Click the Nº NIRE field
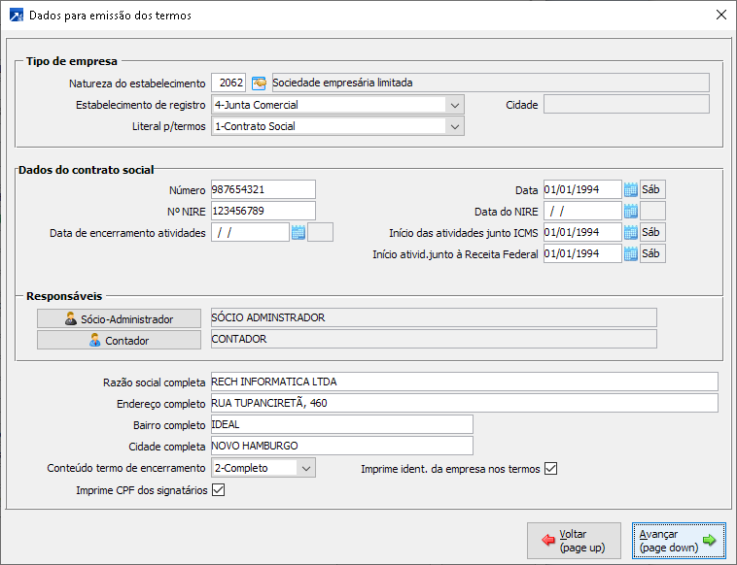 (x=263, y=211)
